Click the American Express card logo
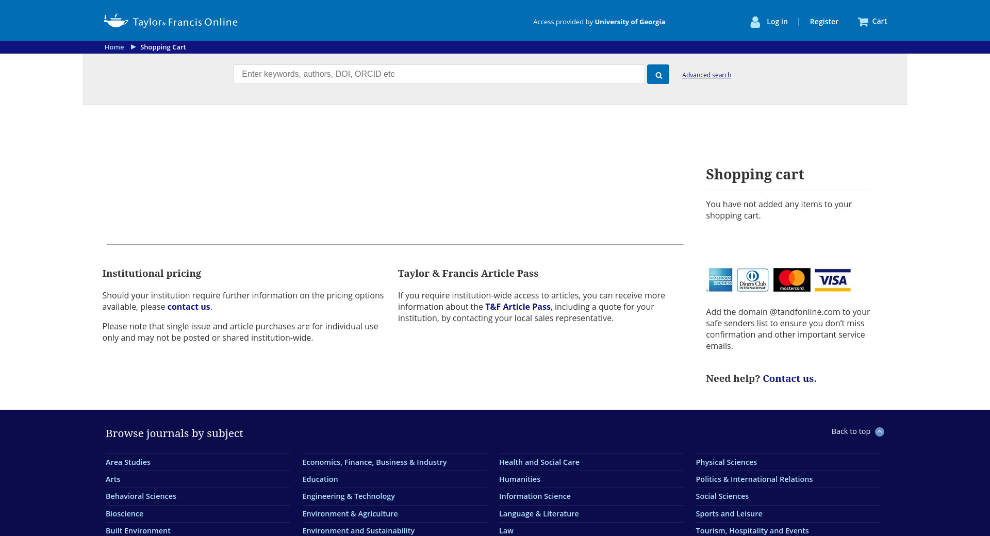Screen dimensions: 990x536 tap(720, 280)
